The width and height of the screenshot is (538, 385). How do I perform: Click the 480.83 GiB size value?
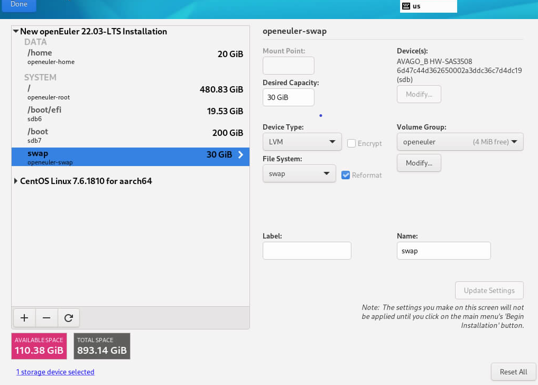pyautogui.click(x=221, y=89)
